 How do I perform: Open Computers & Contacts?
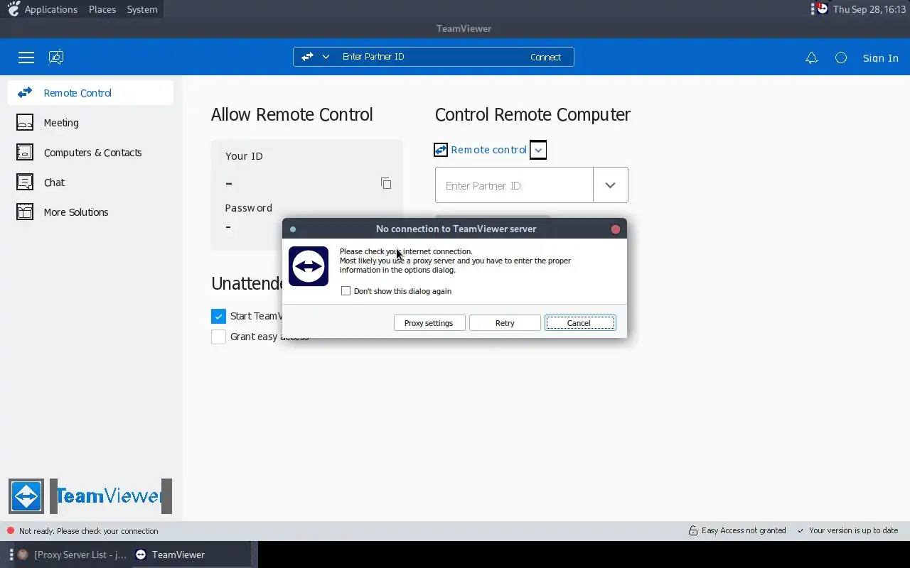[x=92, y=153]
